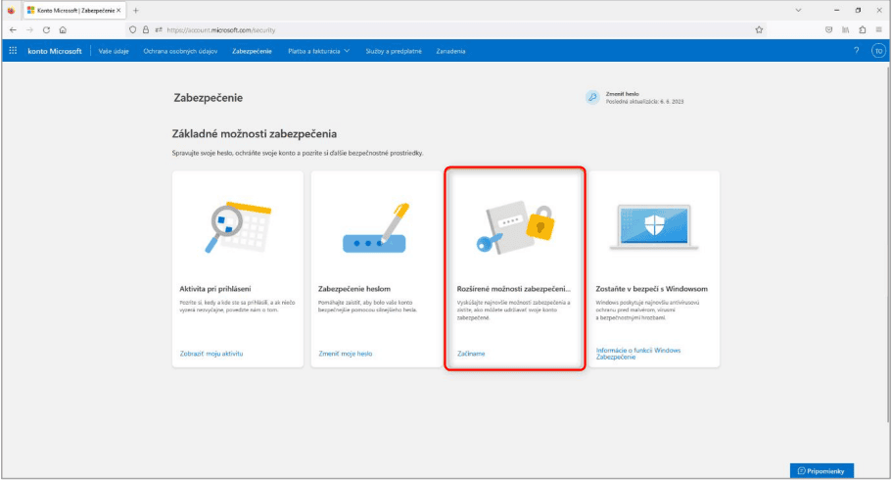Click Začíname in advanced security card
892x480 pixels.
[471, 353]
